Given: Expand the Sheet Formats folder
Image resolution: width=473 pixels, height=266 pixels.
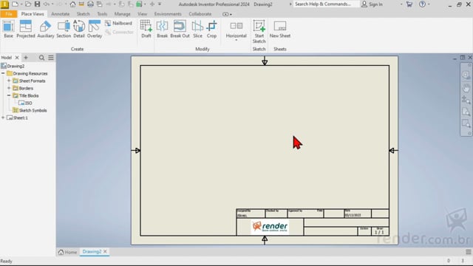Looking at the screenshot, I should tap(9, 81).
